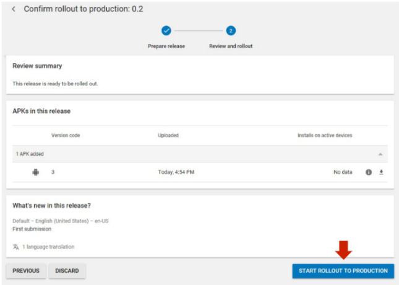Image resolution: width=399 pixels, height=285 pixels.
Task: Click the checkmark circle for step one
Action: (x=166, y=30)
